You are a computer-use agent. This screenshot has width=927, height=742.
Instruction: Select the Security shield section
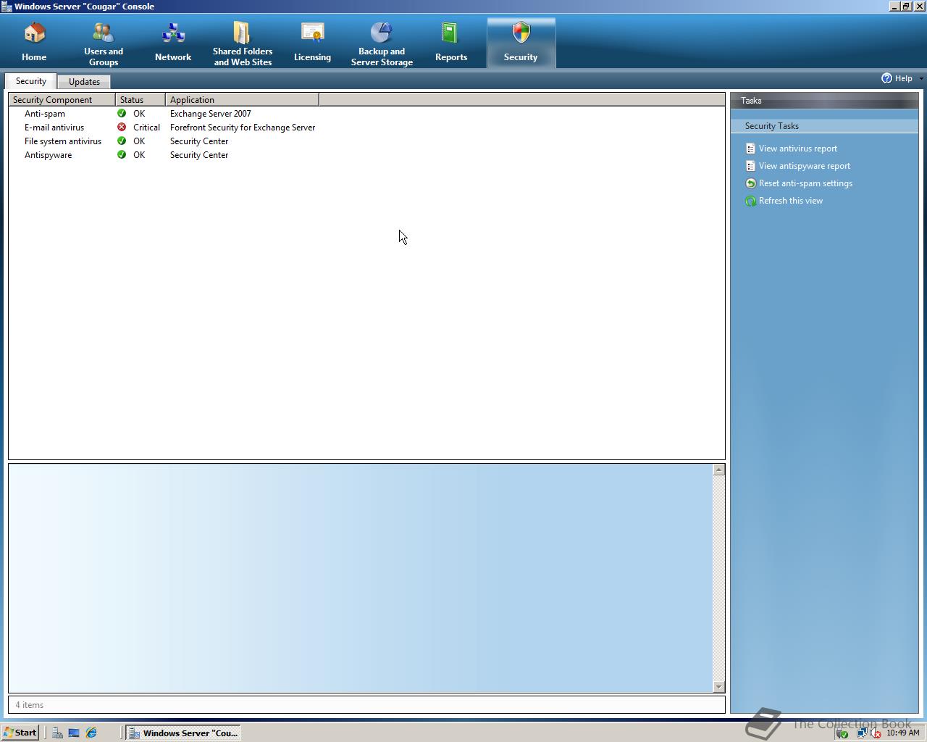(x=521, y=43)
